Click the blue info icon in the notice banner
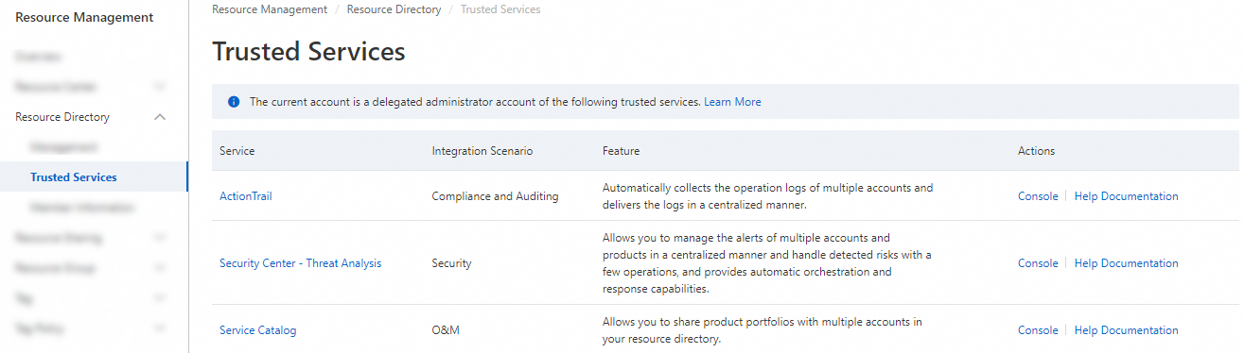The width and height of the screenshot is (1245, 353). point(234,102)
